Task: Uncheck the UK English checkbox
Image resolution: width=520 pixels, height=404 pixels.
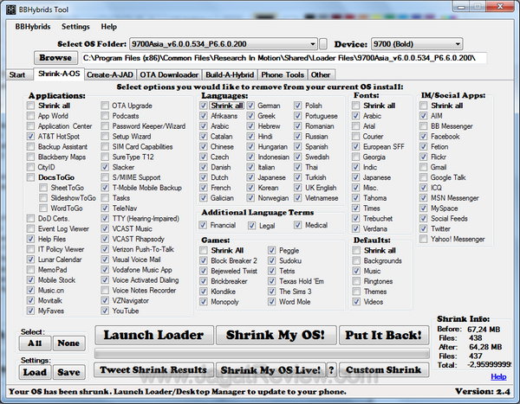Action: tap(298, 188)
